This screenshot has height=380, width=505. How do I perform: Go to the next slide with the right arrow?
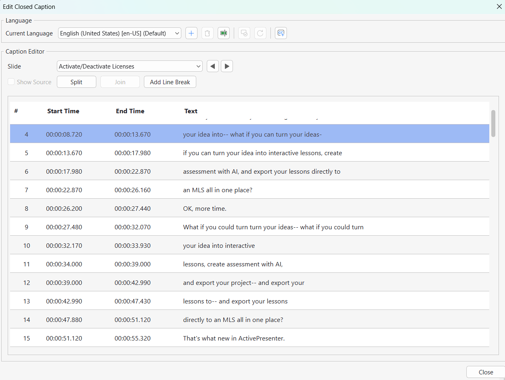(x=227, y=66)
